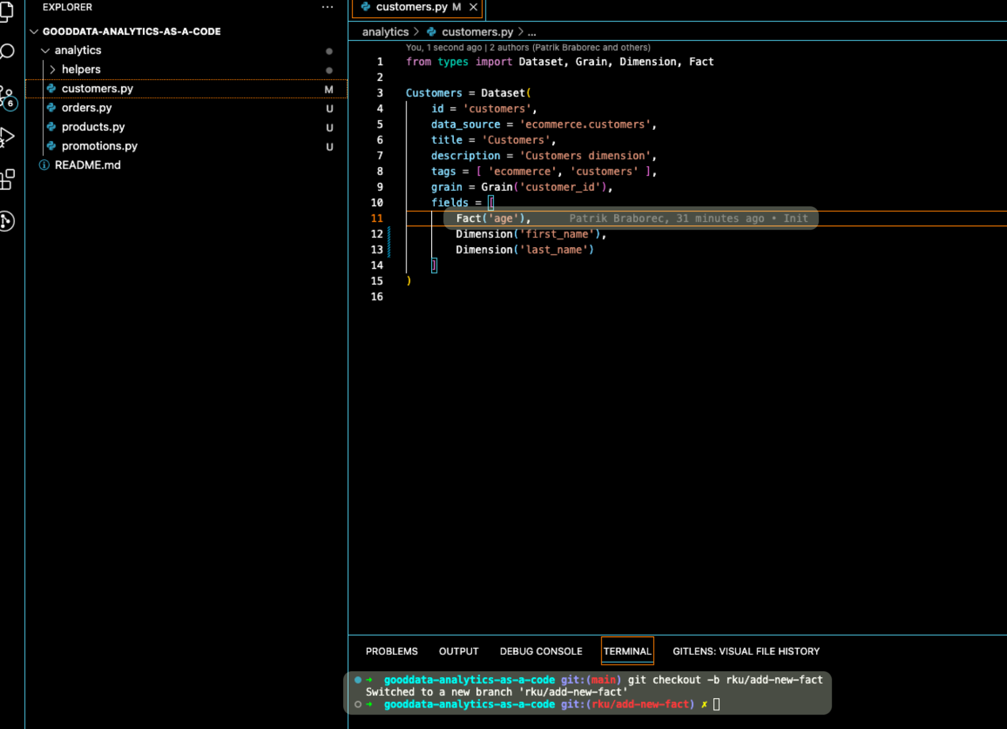Open the Search view icon

[7, 51]
